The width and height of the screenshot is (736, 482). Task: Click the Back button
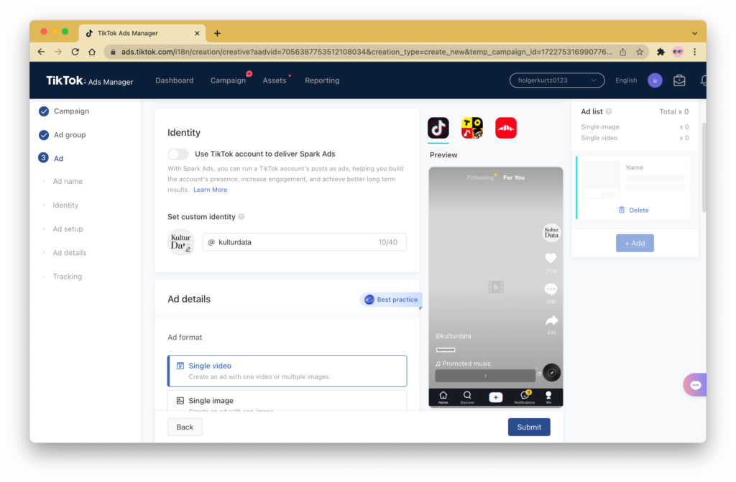pos(185,427)
